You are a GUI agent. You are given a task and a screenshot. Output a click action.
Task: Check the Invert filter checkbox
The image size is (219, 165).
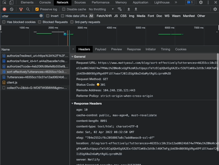[x=48, y=16]
